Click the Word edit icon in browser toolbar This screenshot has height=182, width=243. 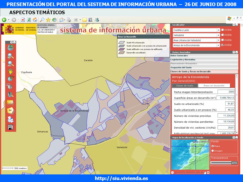(x=76, y=20)
